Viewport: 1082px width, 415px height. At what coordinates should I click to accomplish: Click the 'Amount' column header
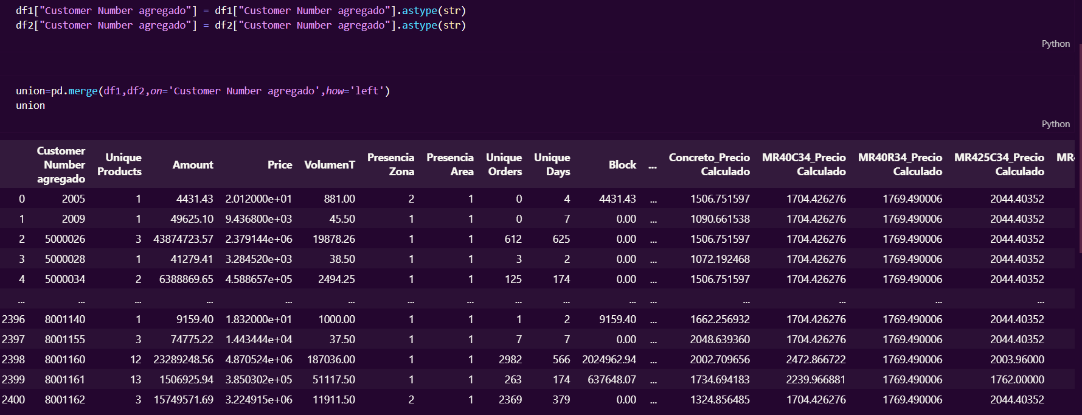coord(193,165)
